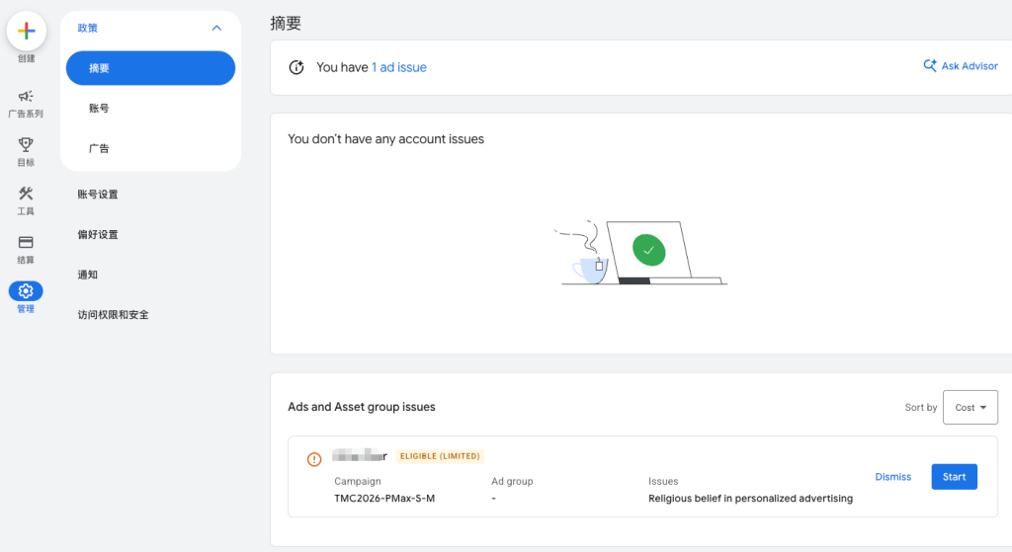Click the Issues column label
The image size is (1012, 552).
tap(663, 481)
